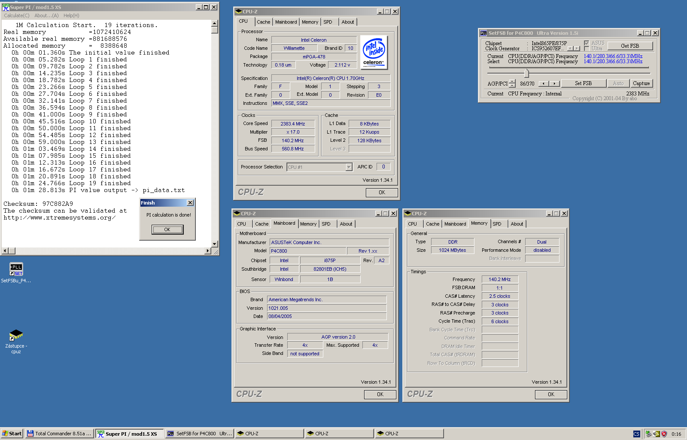
Task: Toggle the Ultra checkbox in SetFSB
Action: click(587, 49)
